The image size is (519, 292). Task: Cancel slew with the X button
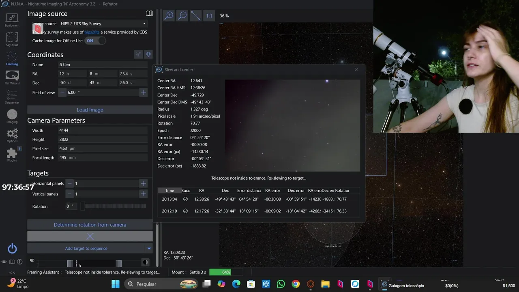coord(90,236)
